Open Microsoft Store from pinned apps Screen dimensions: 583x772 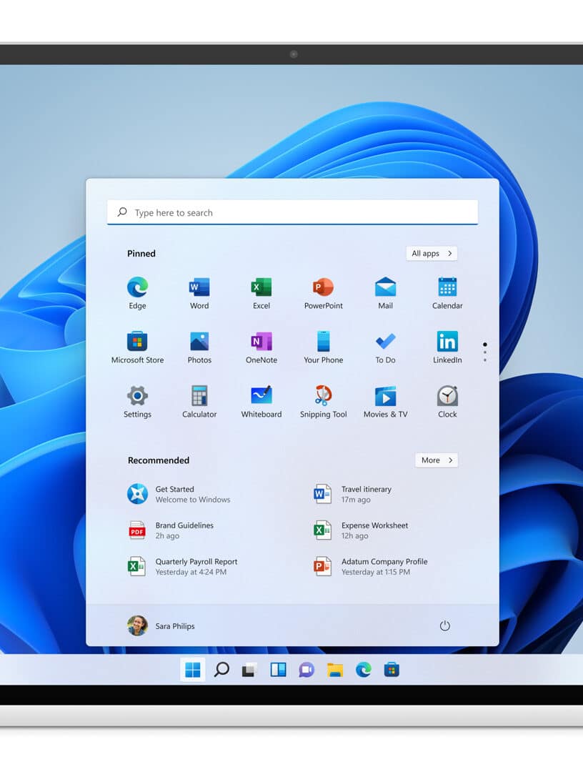coord(137,347)
